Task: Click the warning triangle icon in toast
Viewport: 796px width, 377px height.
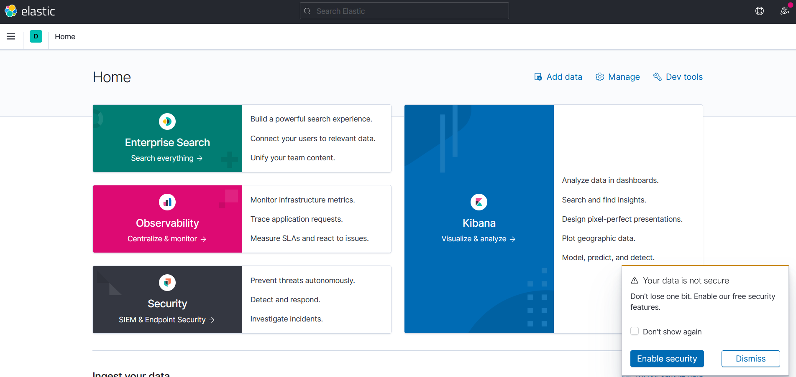Action: (635, 280)
